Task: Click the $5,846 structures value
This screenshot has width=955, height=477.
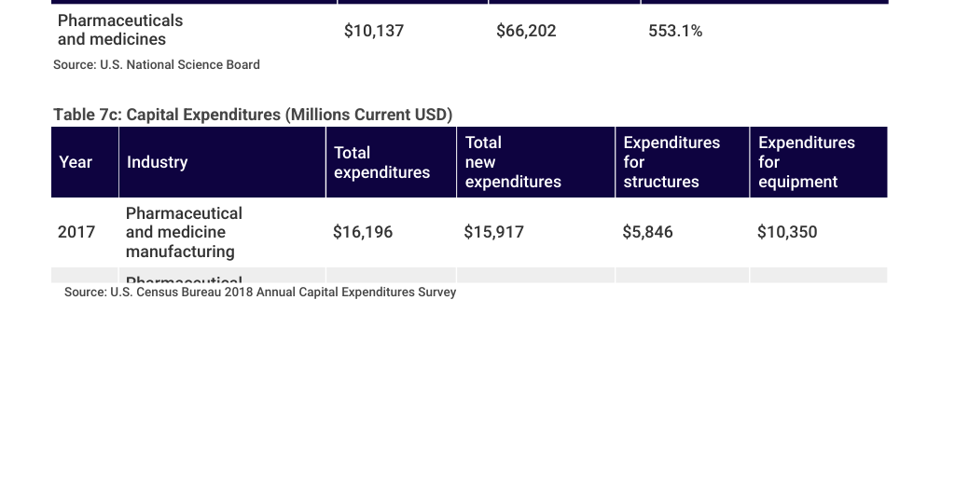Action: click(647, 232)
